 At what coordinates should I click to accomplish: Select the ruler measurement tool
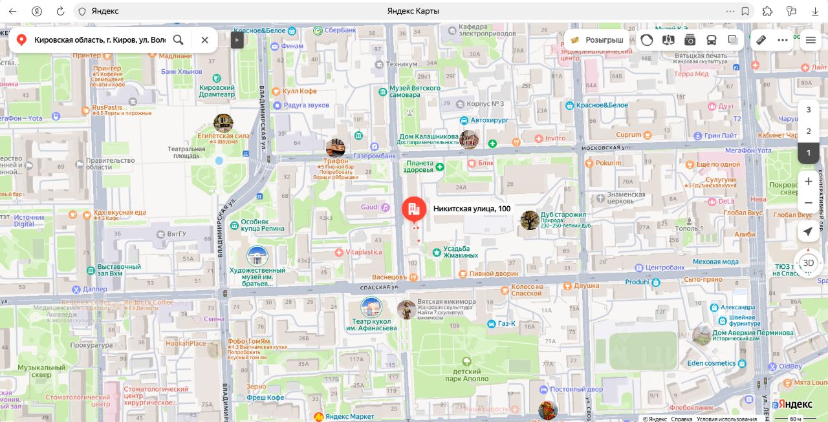761,40
